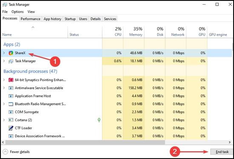Image resolution: width=234 pixels, height=159 pixels.
Task: Open the View menu
Action: pyautogui.click(x=31, y=11)
